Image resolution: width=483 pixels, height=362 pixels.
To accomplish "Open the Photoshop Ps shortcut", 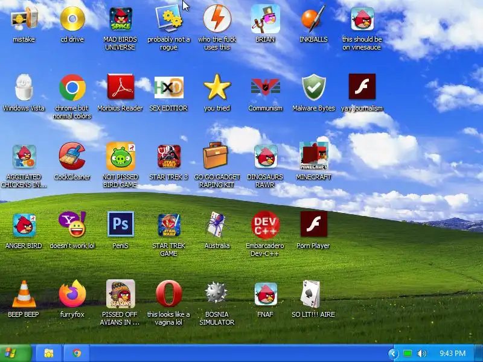I will pos(120,224).
